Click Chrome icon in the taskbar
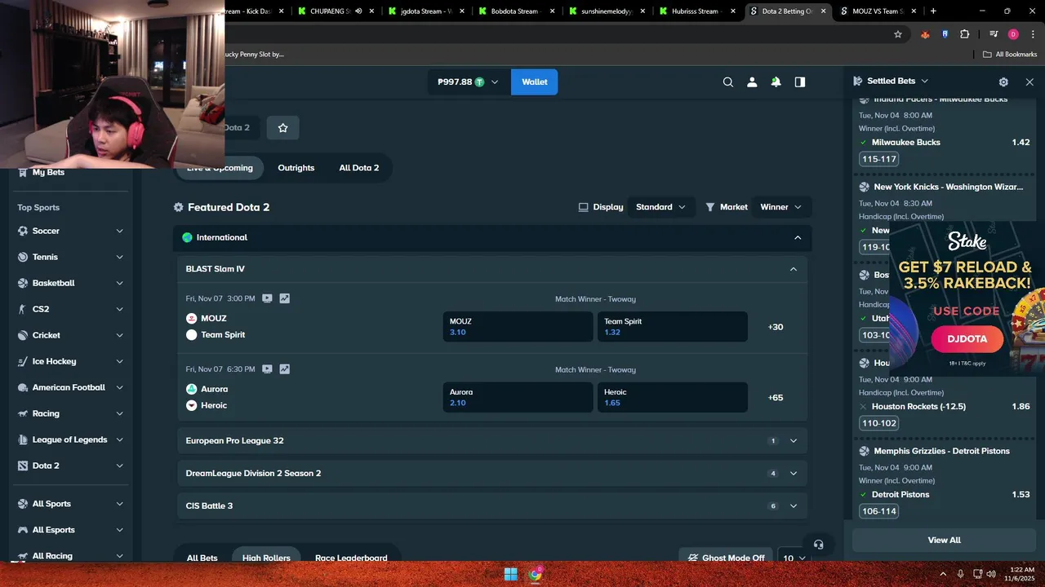 pos(536,574)
